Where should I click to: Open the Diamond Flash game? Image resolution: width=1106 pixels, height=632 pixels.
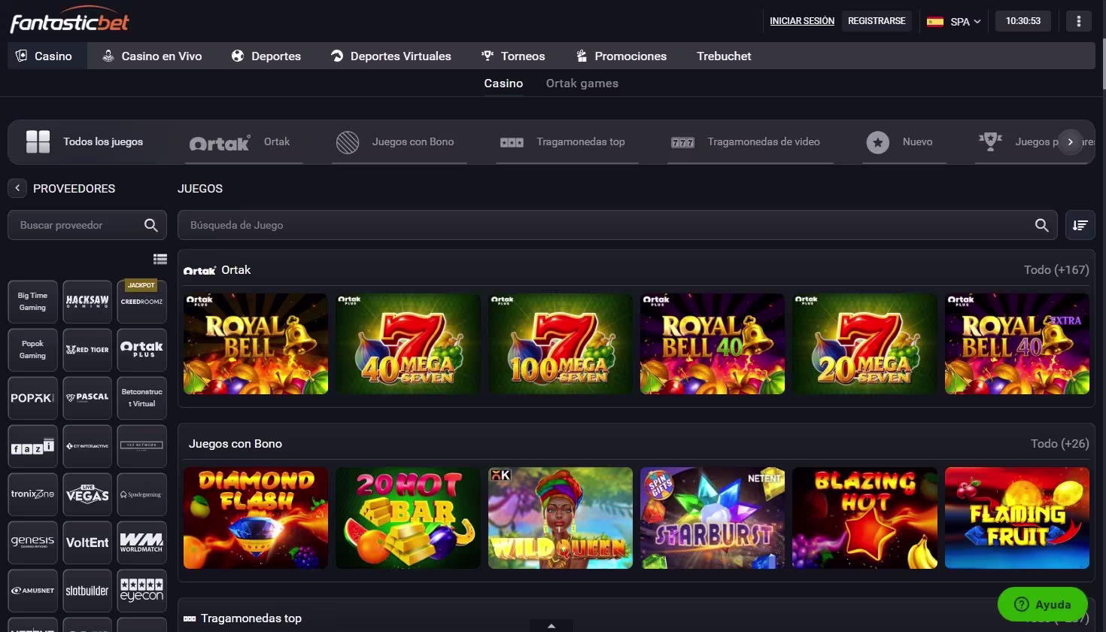click(256, 518)
